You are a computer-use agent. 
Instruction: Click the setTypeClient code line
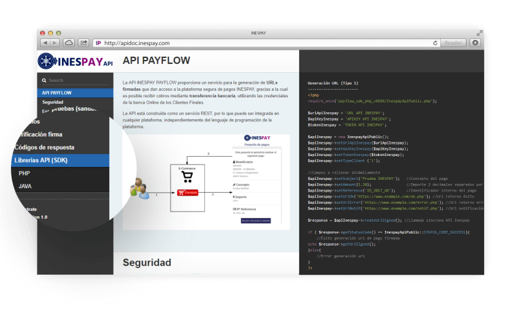(x=344, y=161)
